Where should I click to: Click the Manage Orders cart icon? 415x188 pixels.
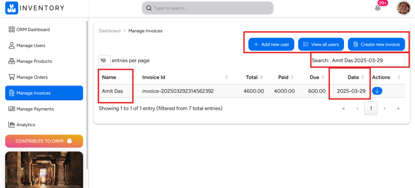click(12, 77)
